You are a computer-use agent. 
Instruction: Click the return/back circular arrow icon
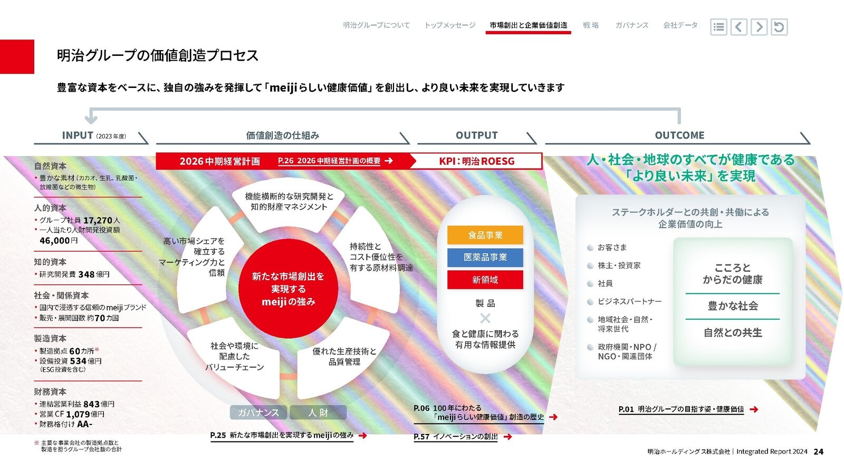779,27
